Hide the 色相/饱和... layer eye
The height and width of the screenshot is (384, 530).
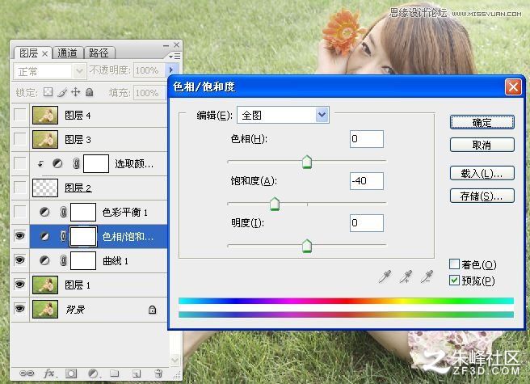pyautogui.click(x=20, y=235)
